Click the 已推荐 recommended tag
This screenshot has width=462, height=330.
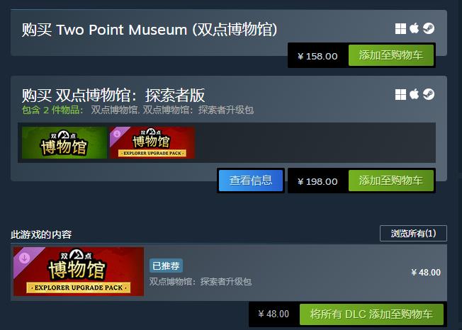tap(167, 266)
